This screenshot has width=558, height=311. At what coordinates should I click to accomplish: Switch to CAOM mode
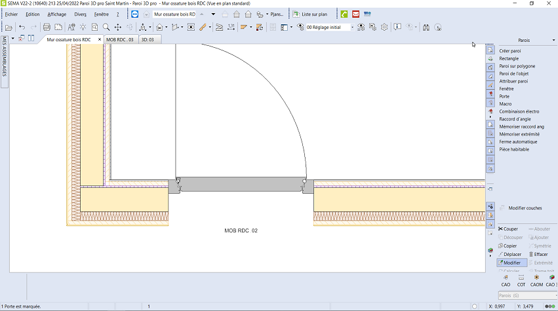tap(536, 280)
